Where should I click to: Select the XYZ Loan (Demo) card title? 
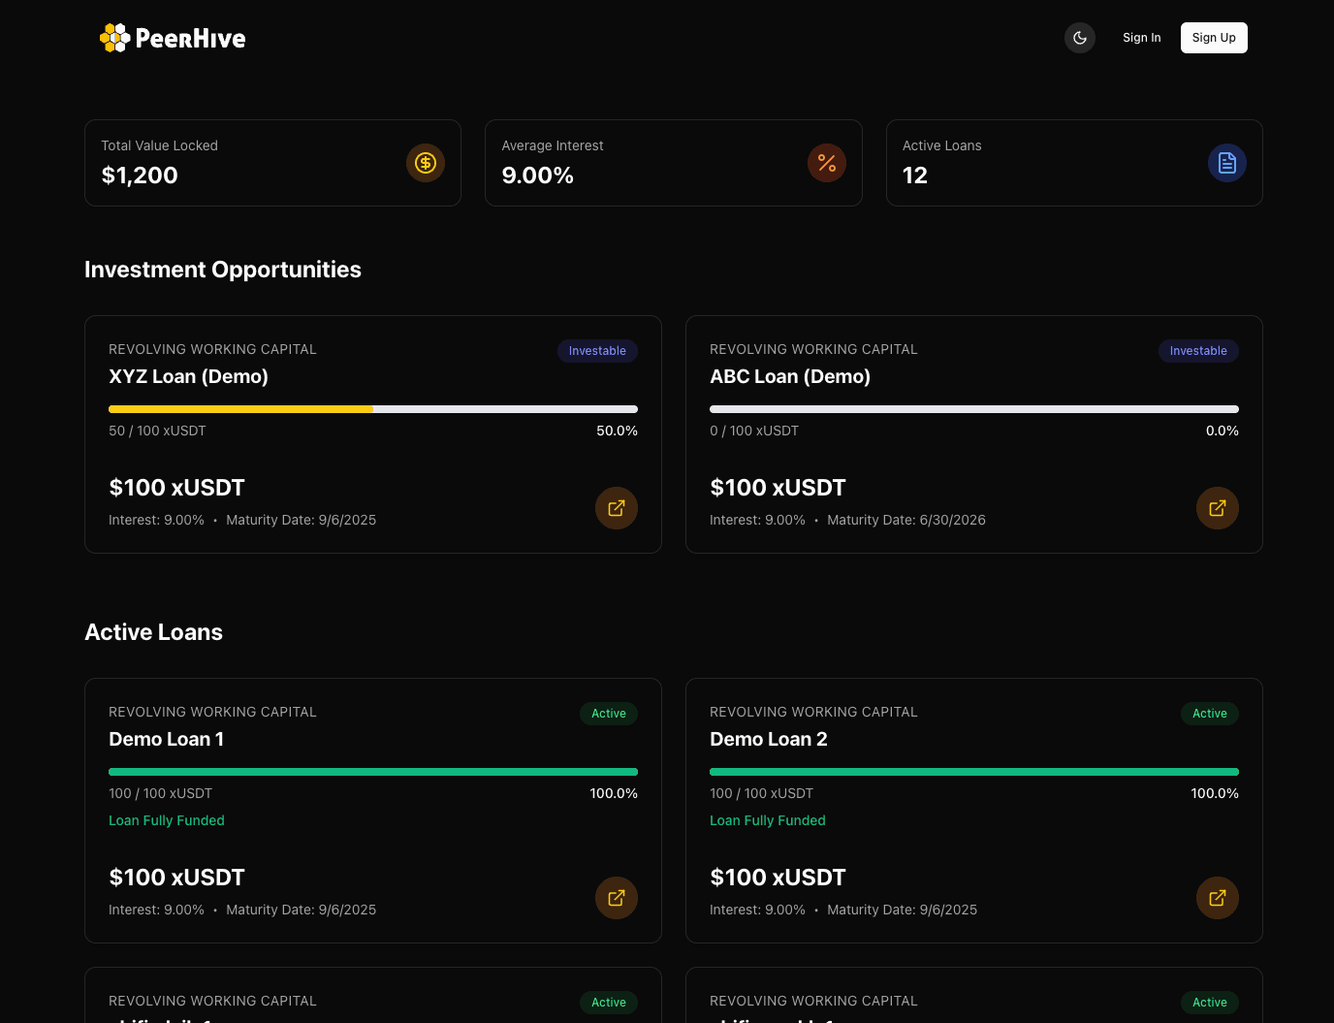point(188,376)
